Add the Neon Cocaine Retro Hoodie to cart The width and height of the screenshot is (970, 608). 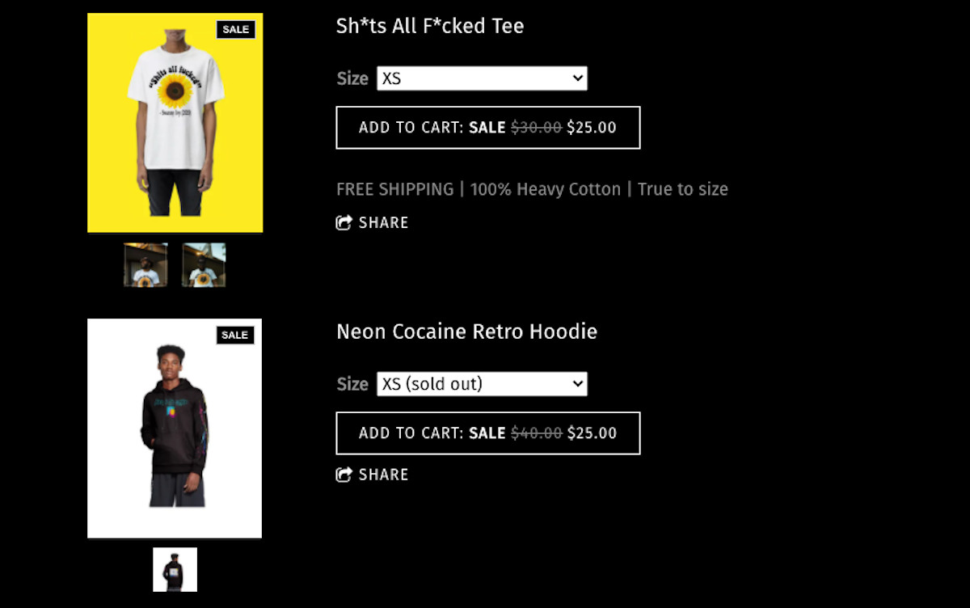pos(487,433)
